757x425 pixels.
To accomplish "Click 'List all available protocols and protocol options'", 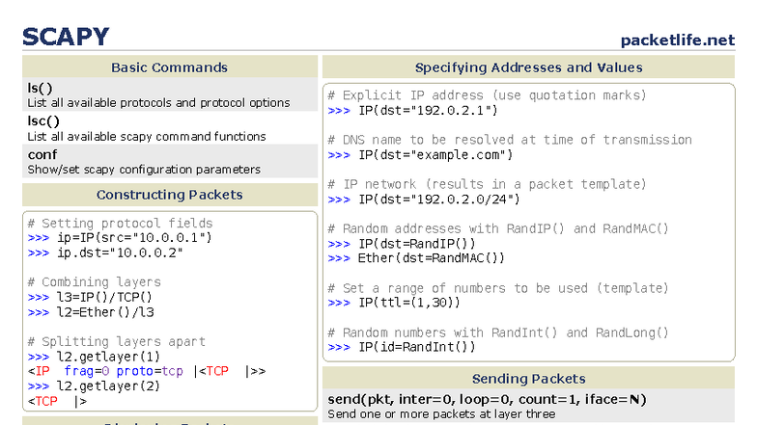I will coord(158,102).
